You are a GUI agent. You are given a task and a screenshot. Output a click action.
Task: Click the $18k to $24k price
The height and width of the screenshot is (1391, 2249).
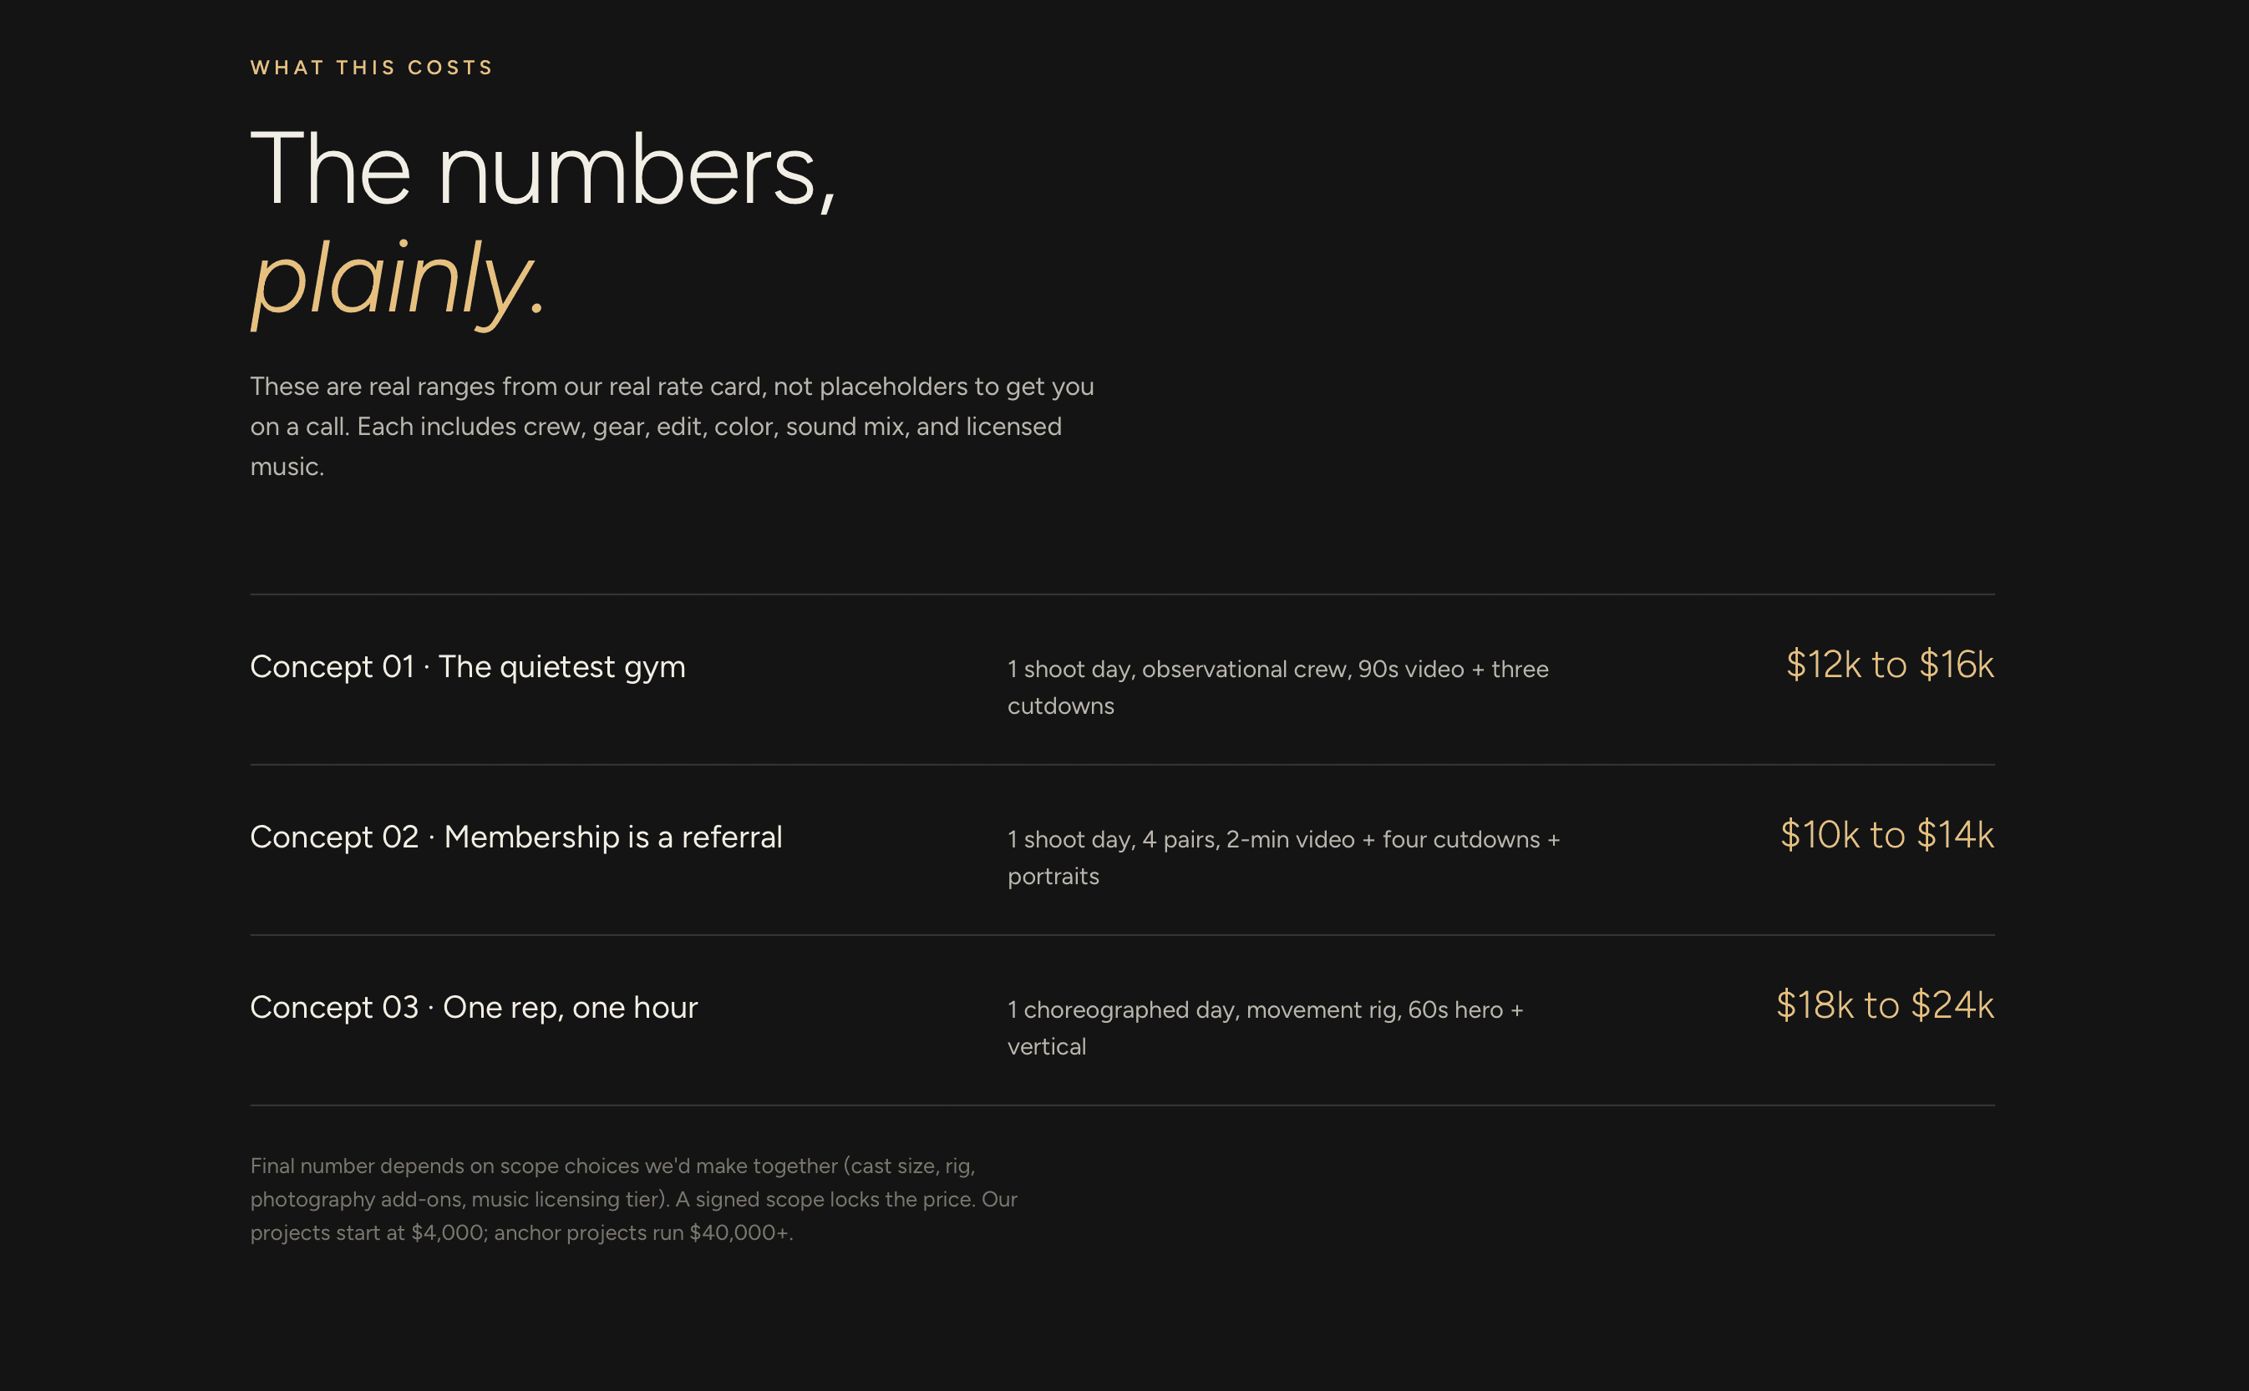pyautogui.click(x=1886, y=1004)
